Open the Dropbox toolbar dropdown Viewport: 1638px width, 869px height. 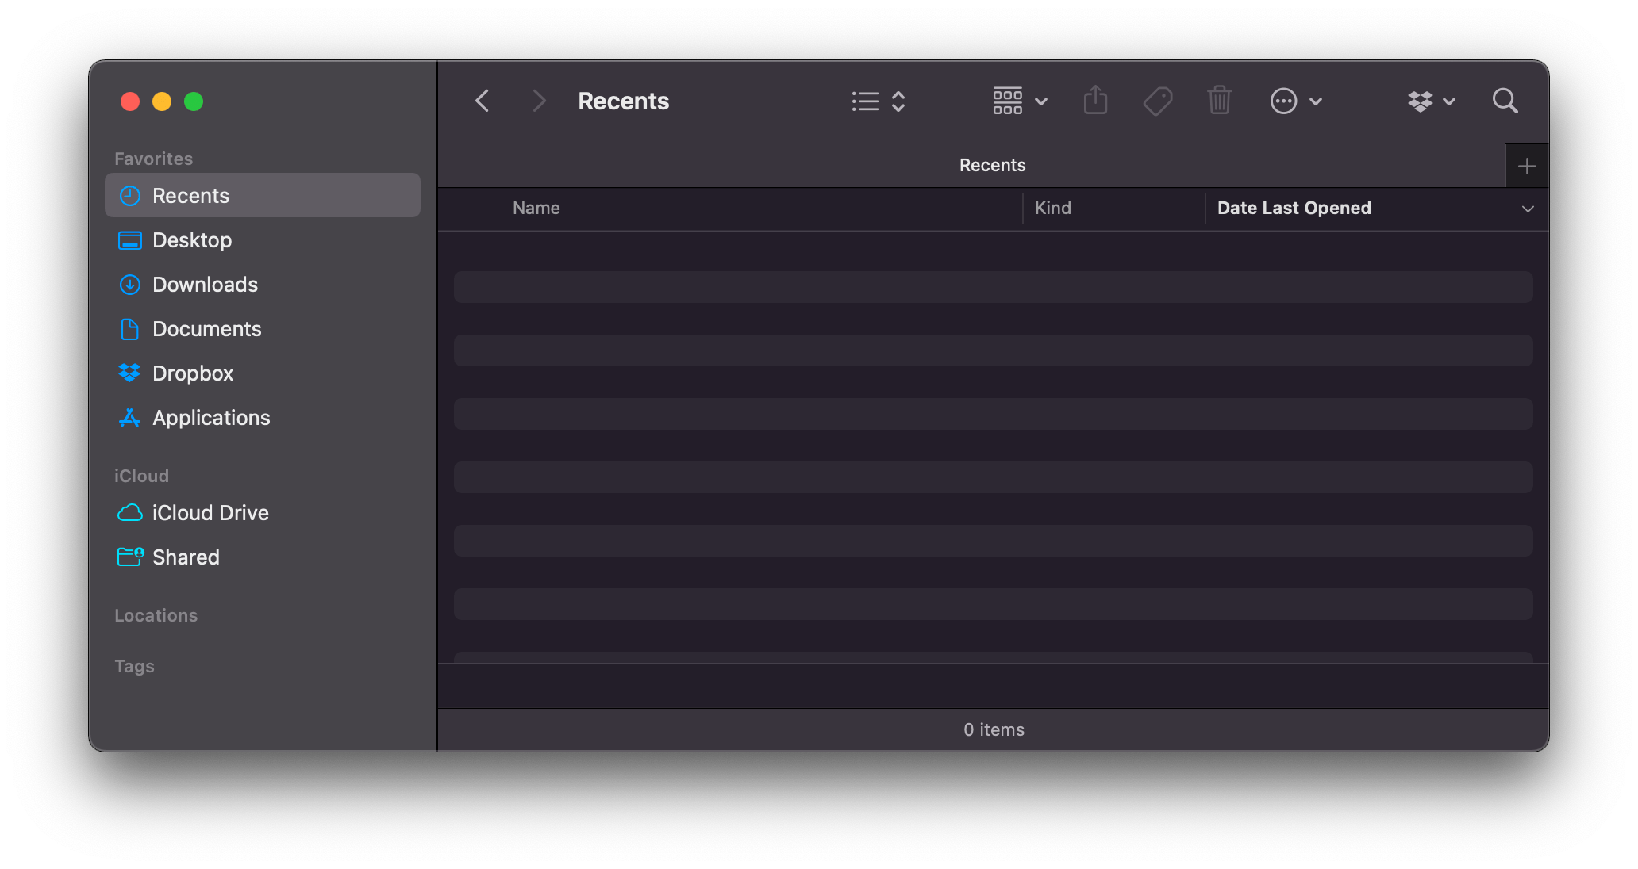pyautogui.click(x=1430, y=101)
